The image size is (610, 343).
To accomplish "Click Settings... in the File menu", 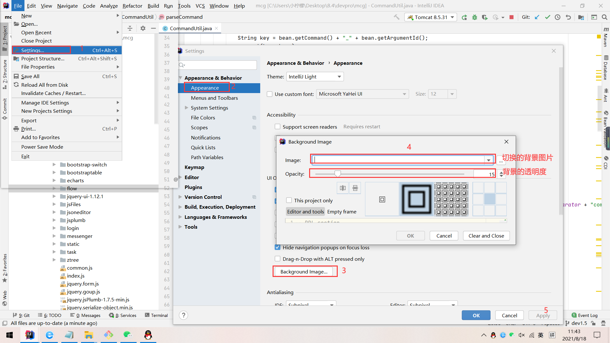I will [67, 50].
